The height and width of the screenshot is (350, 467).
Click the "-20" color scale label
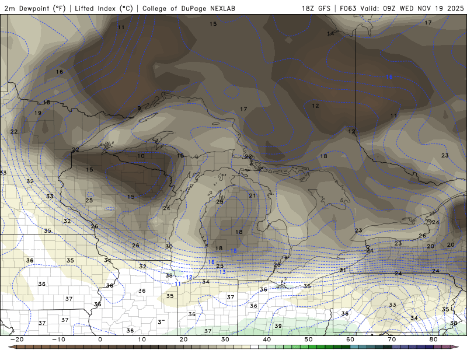click(17, 339)
